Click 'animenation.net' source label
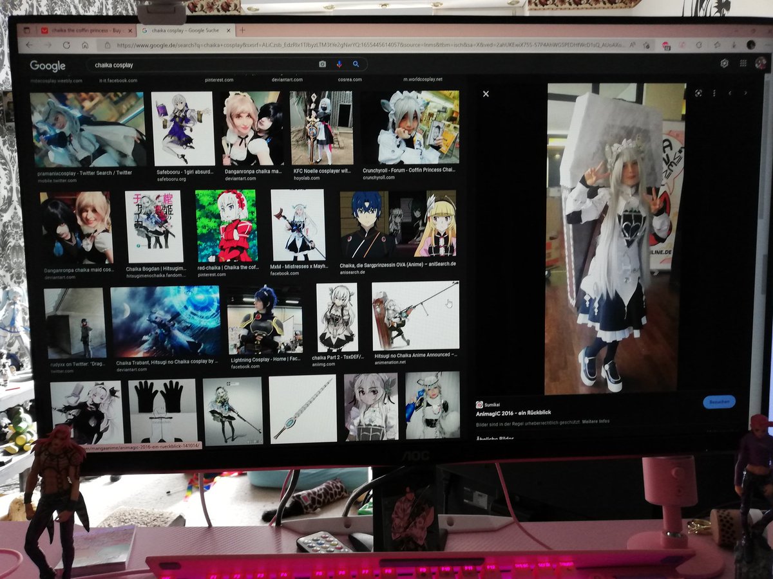This screenshot has height=579, width=773. click(389, 362)
